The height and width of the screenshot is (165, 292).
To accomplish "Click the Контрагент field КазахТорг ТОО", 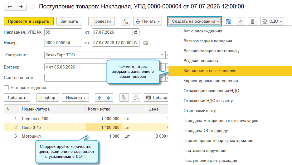I will coord(101,55).
